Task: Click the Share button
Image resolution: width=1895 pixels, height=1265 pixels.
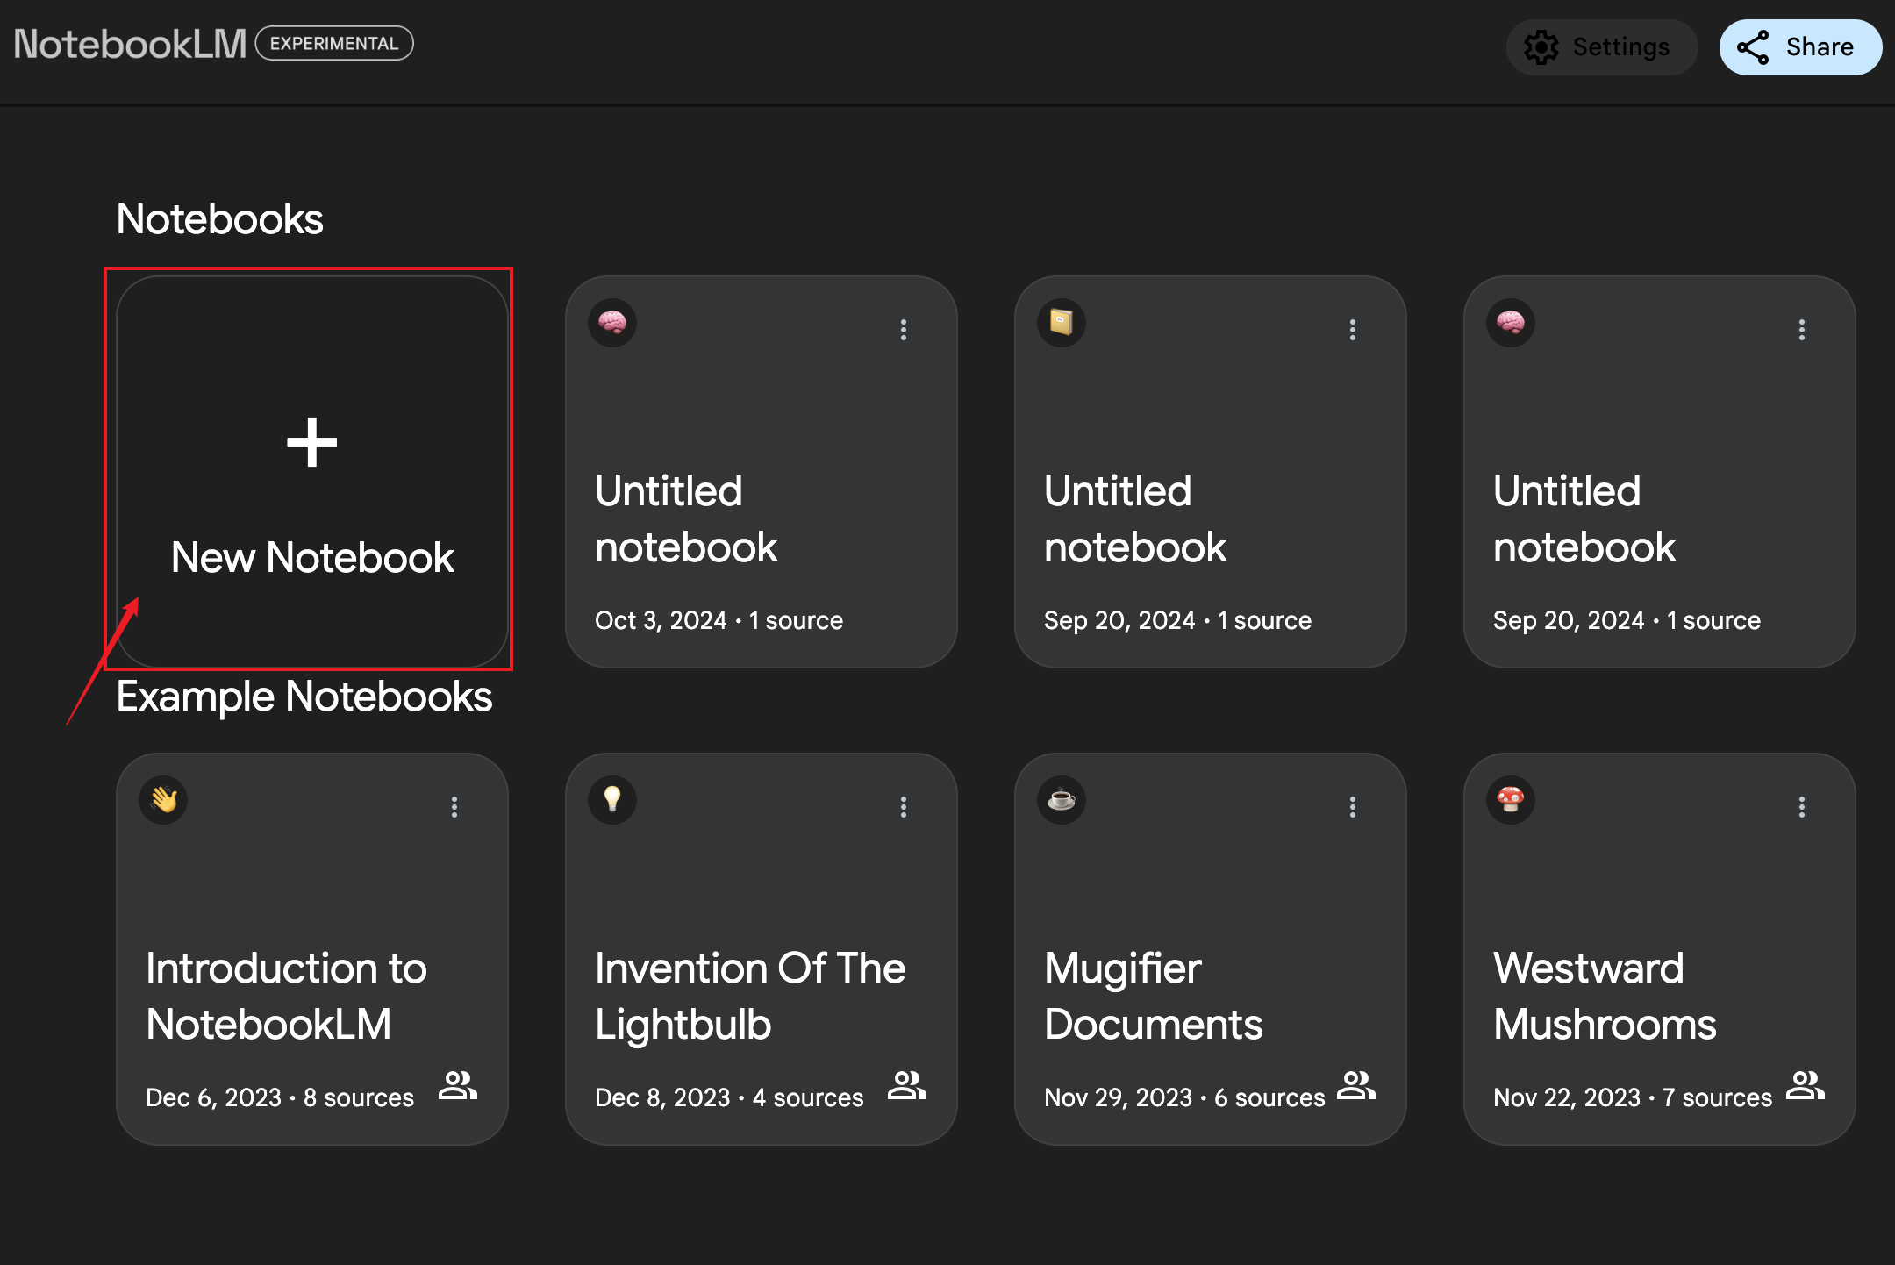Action: (1799, 46)
